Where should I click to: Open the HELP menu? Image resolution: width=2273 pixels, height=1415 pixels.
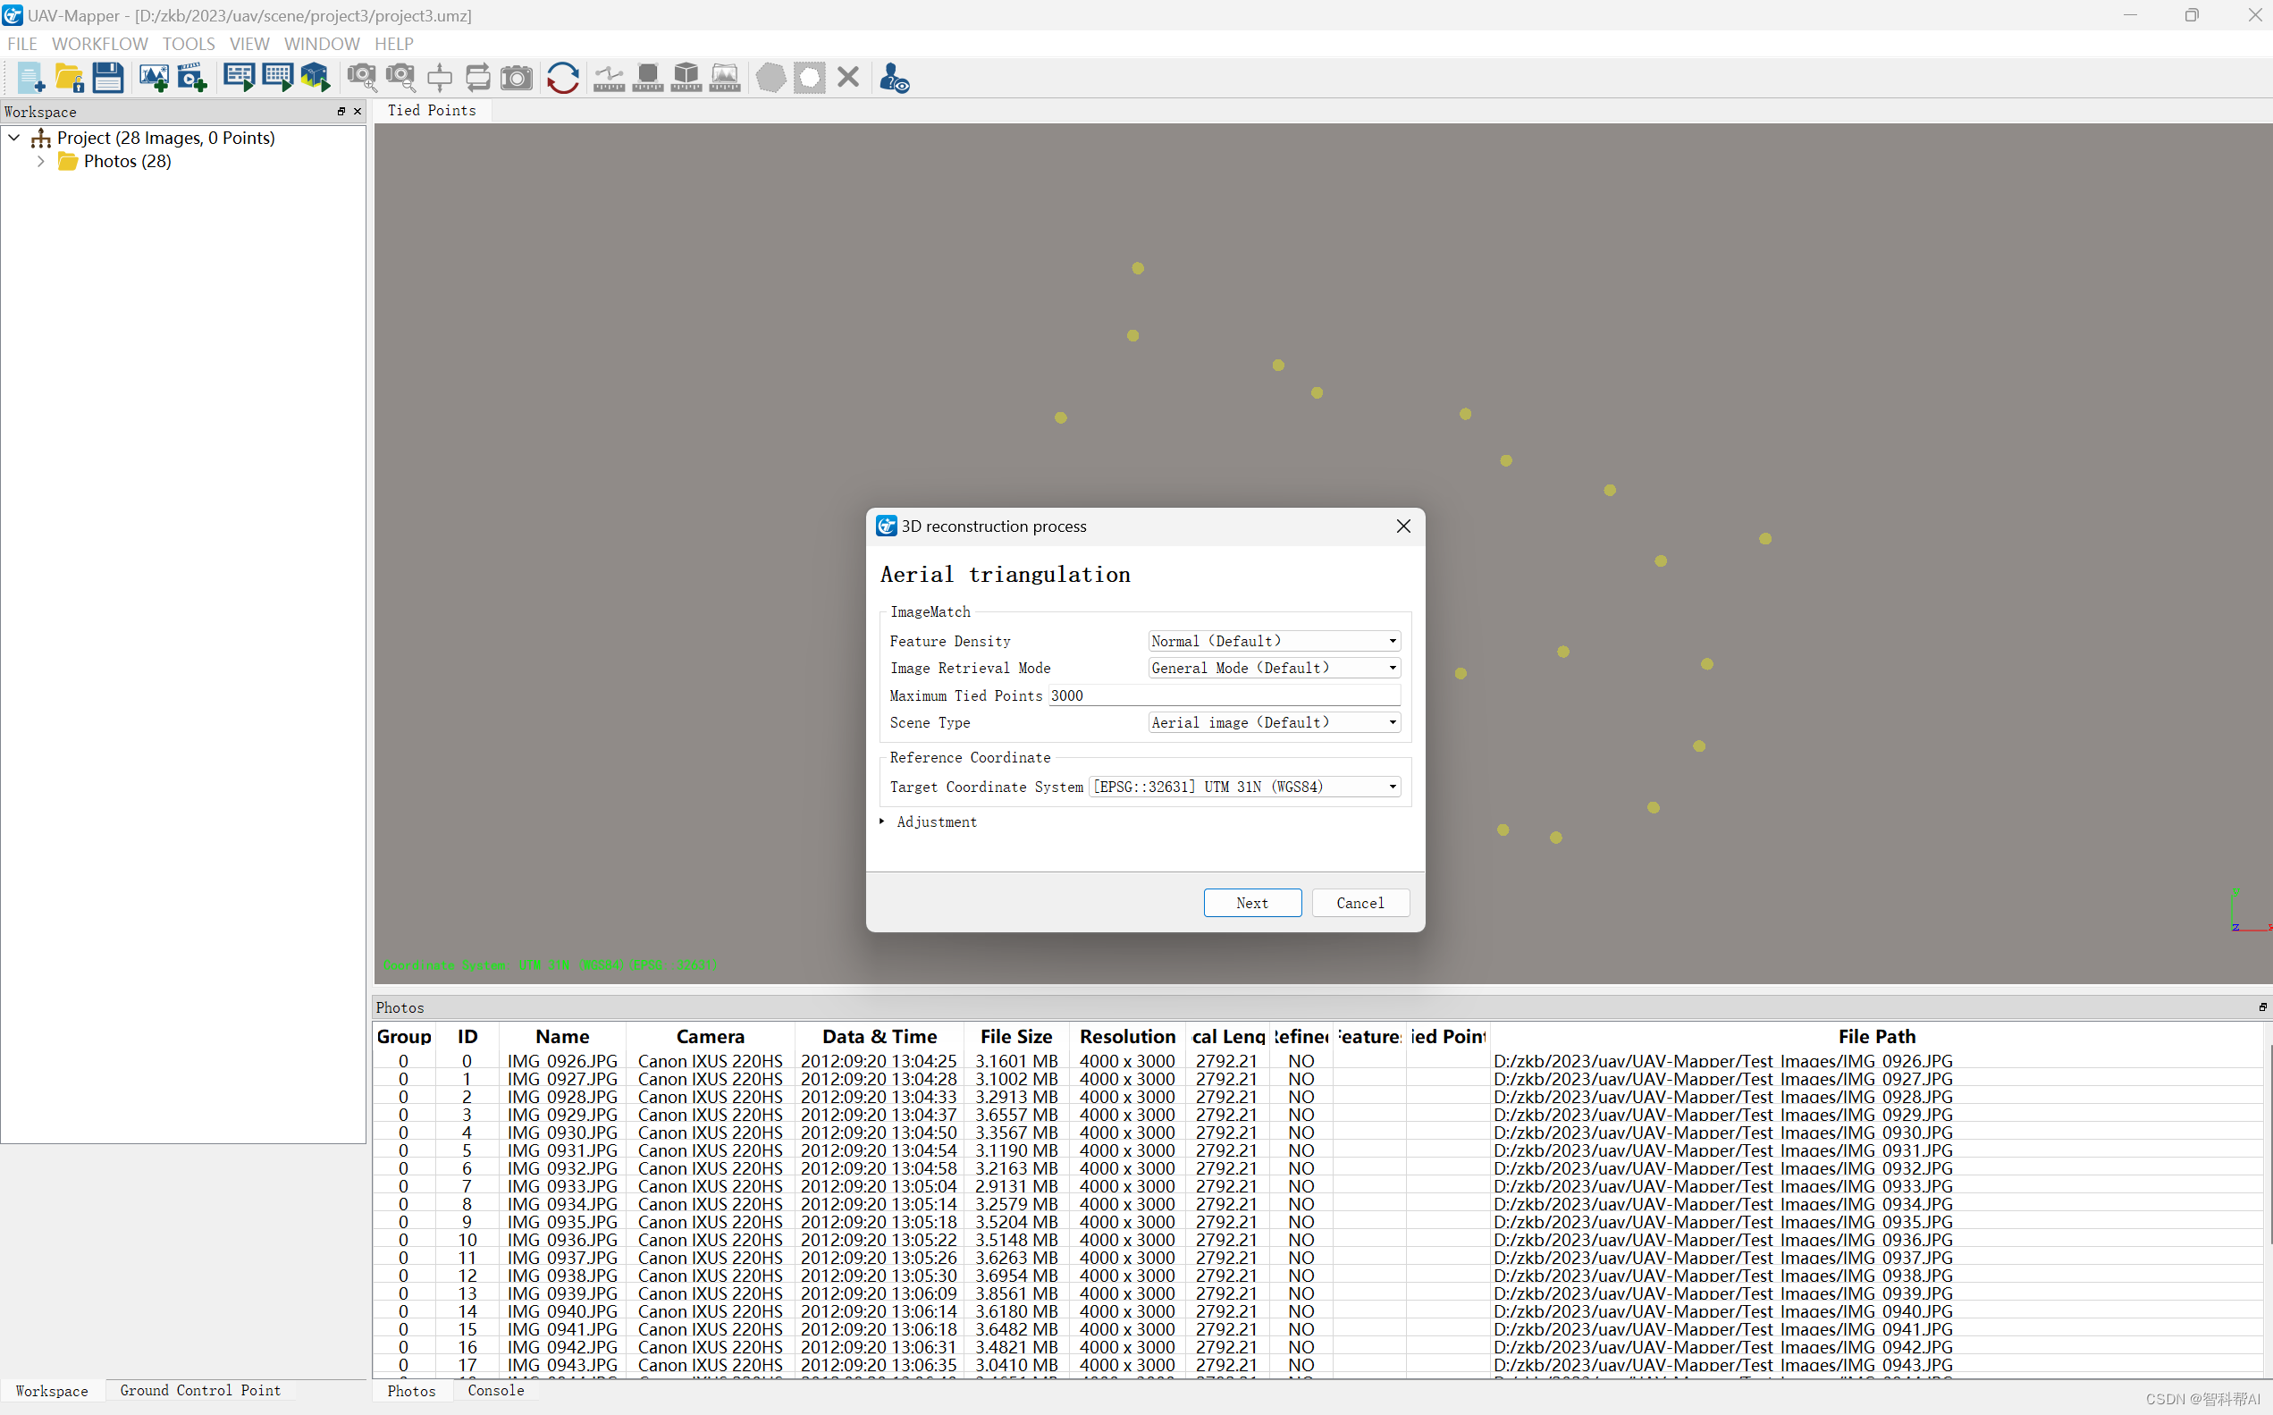[394, 44]
